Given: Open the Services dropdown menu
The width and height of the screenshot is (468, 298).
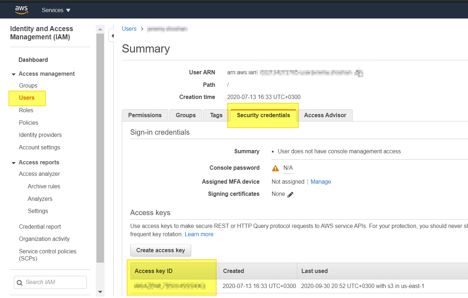Looking at the screenshot, I should [x=56, y=10].
